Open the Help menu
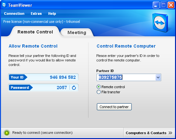The image size is (176, 139). [x=52, y=14]
